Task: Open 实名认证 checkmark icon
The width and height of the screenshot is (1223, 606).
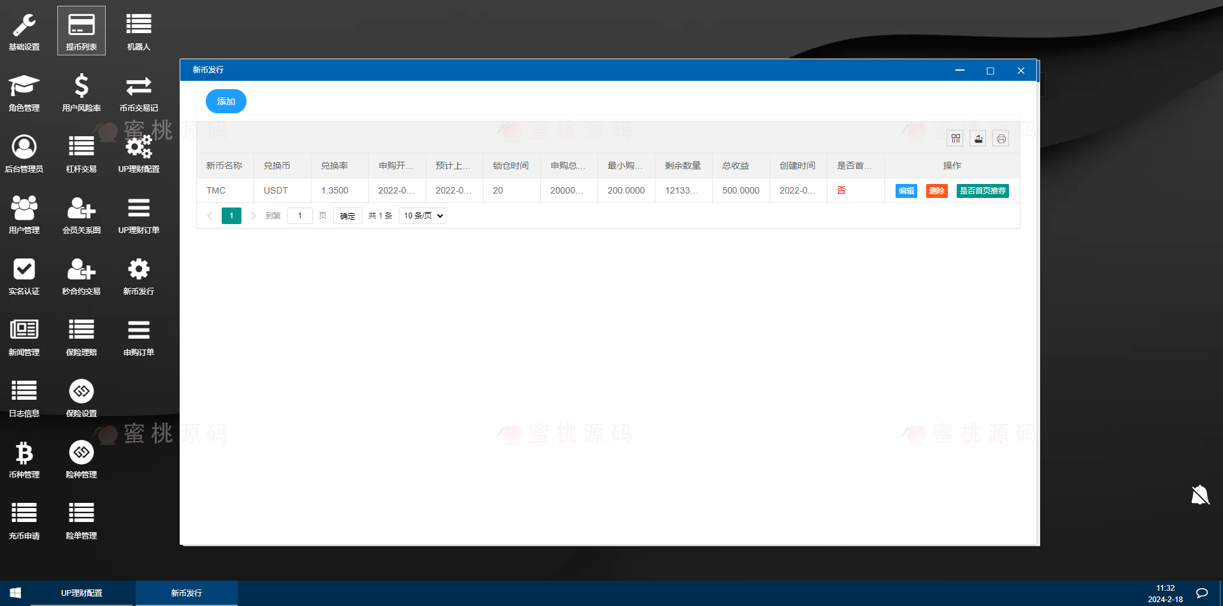Action: click(24, 269)
